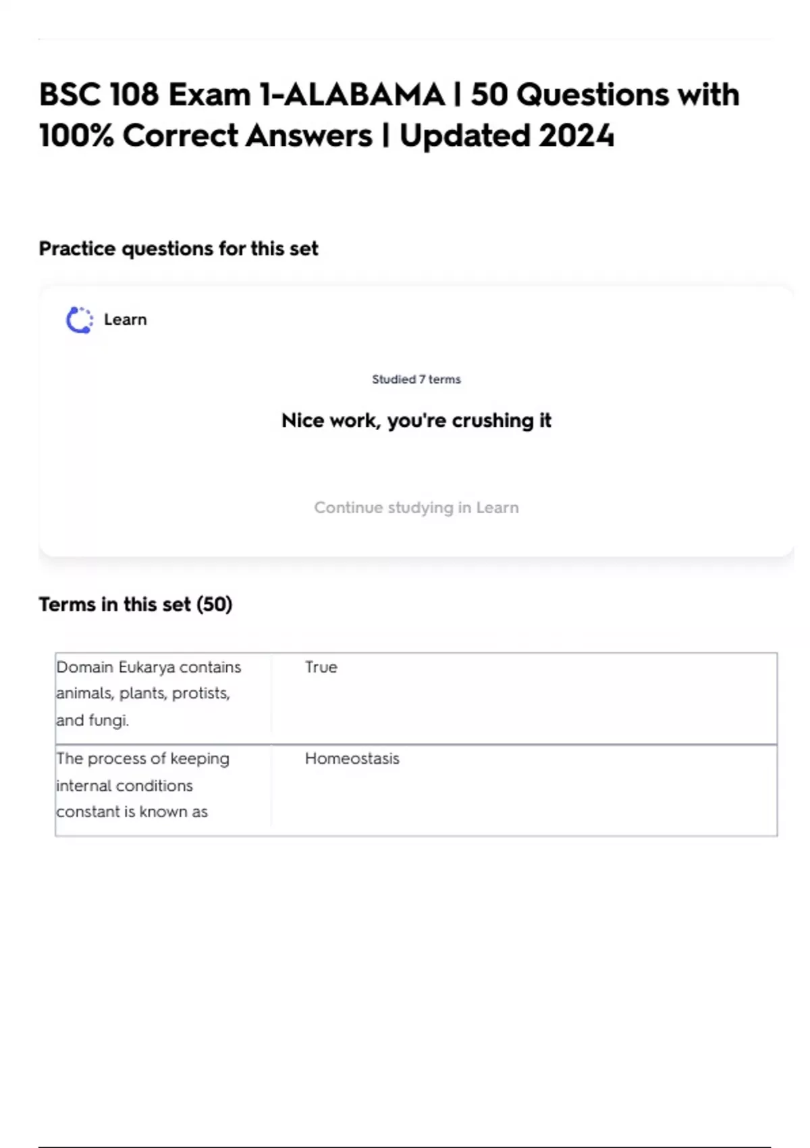
Task: Select the page title heading text
Action: click(x=389, y=115)
